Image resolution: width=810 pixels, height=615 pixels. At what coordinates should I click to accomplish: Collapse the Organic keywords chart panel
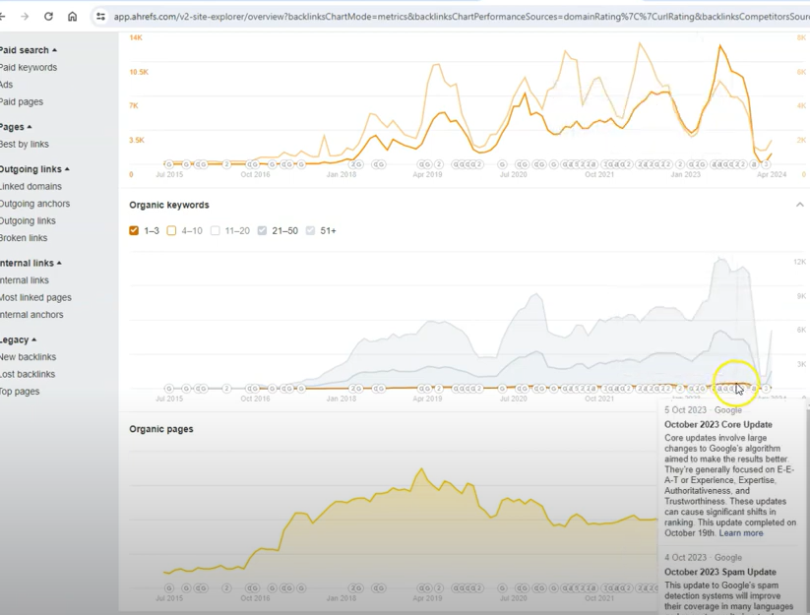tap(800, 205)
